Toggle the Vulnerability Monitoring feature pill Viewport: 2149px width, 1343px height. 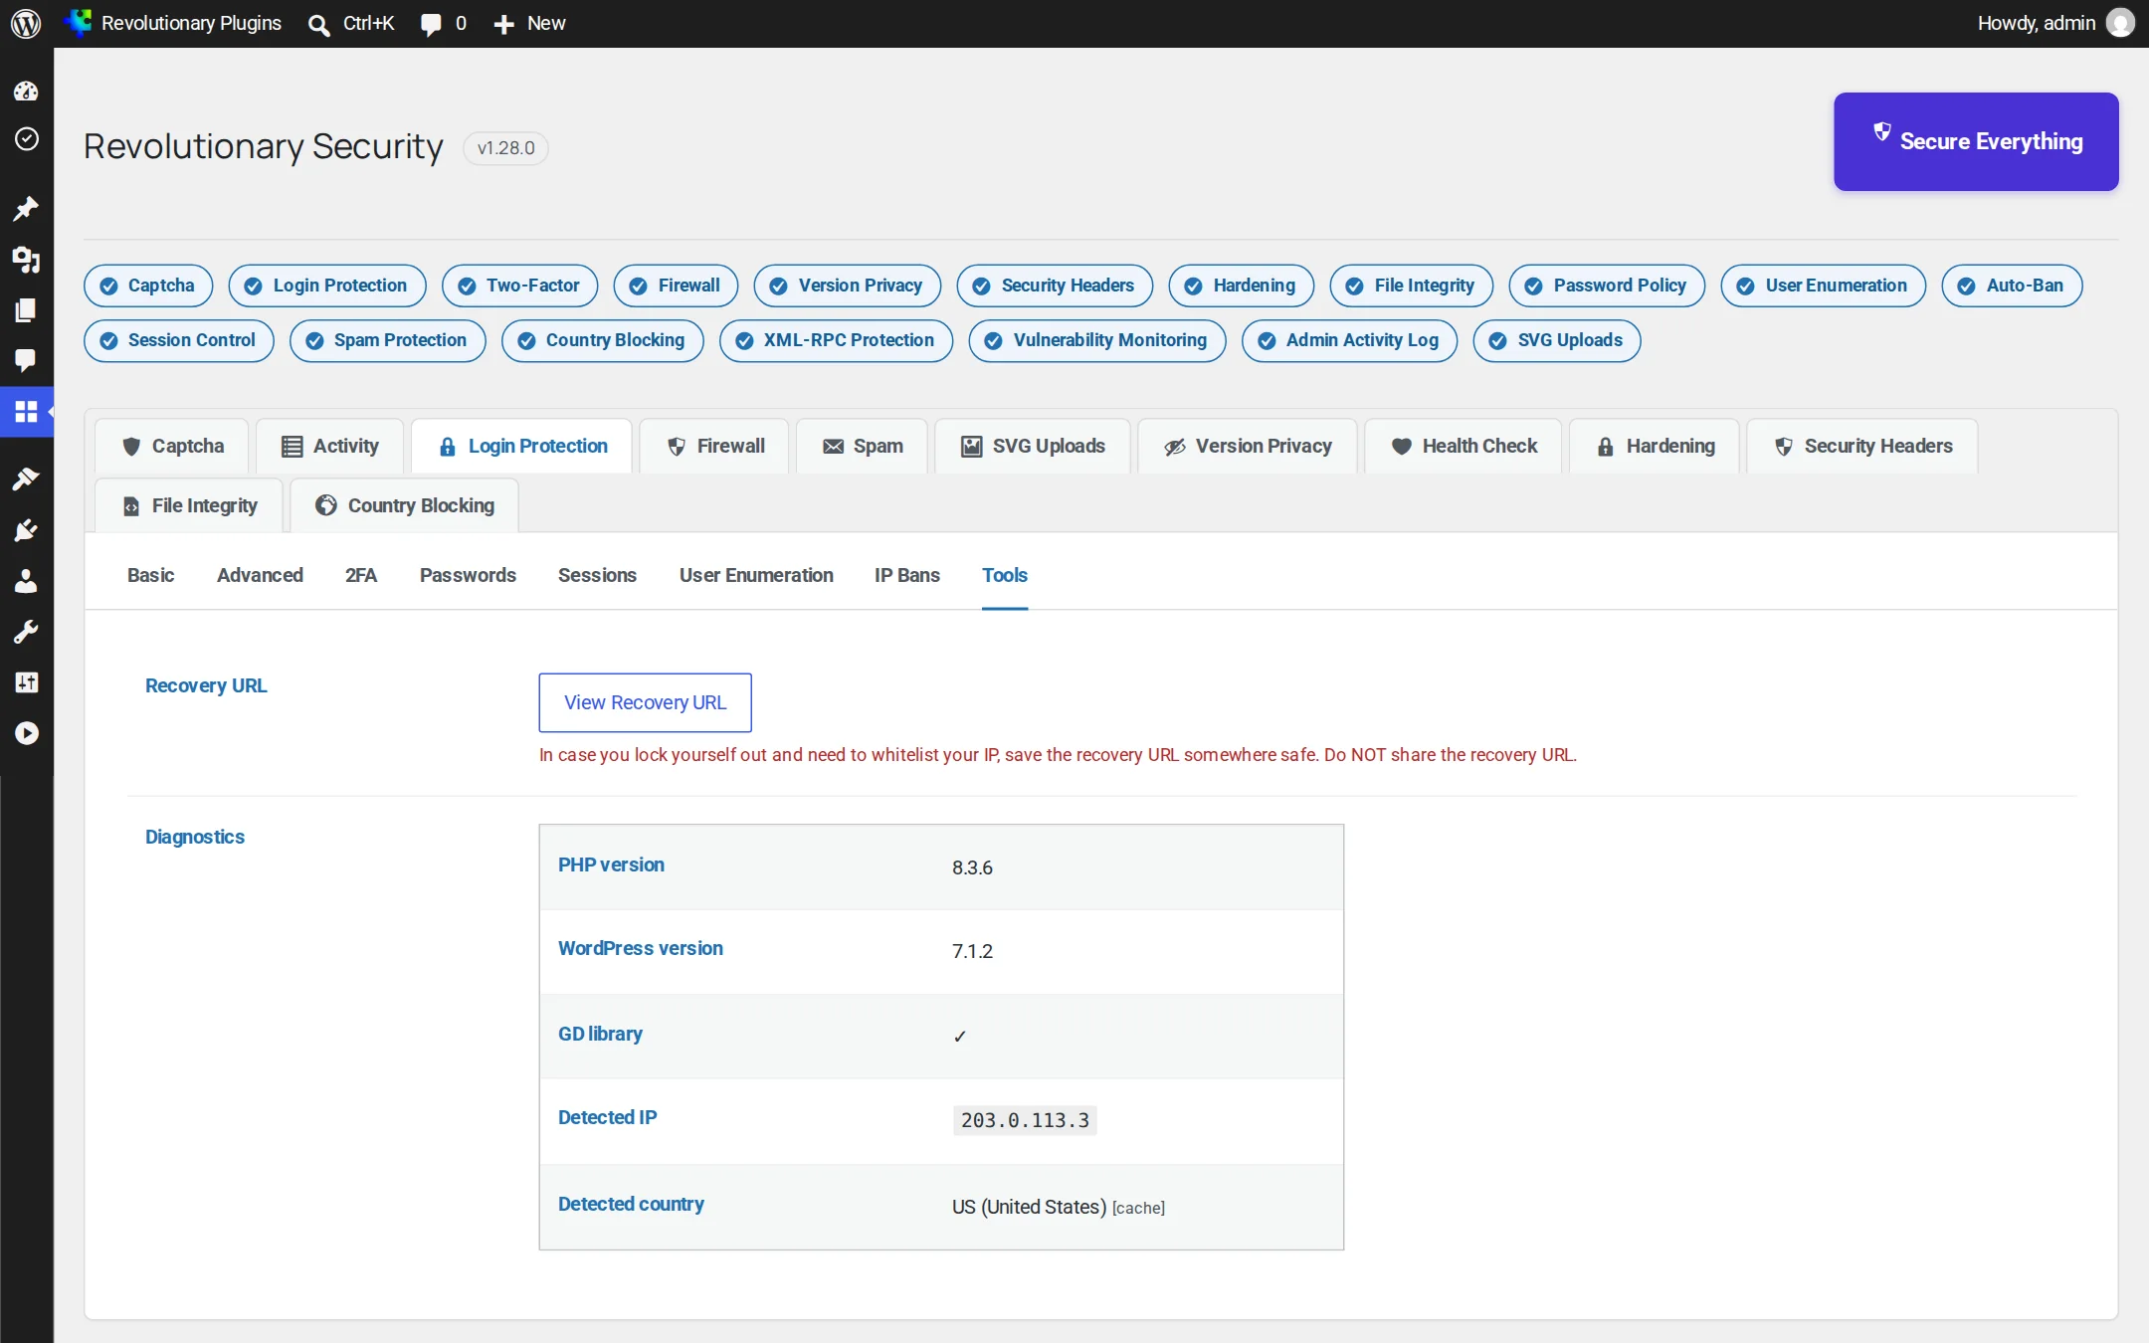[x=1097, y=340]
